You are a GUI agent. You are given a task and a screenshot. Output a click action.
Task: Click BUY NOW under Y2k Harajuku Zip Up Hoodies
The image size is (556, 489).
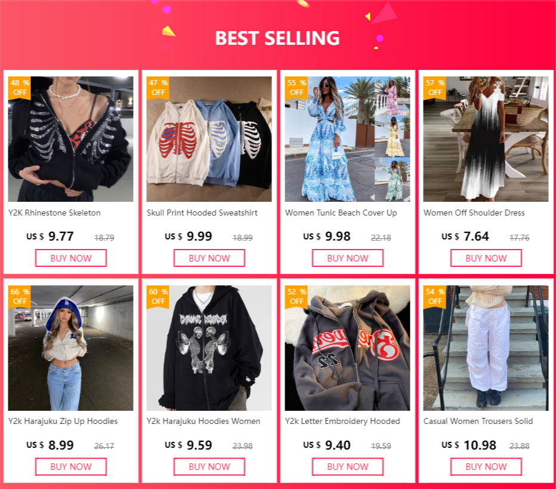(x=71, y=467)
